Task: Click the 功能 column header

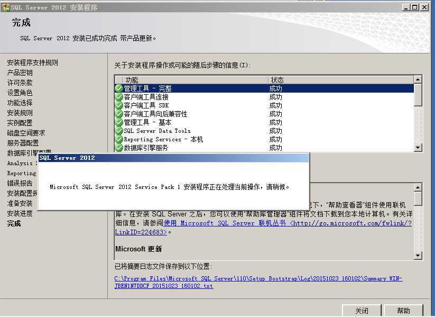Action: [x=195, y=80]
